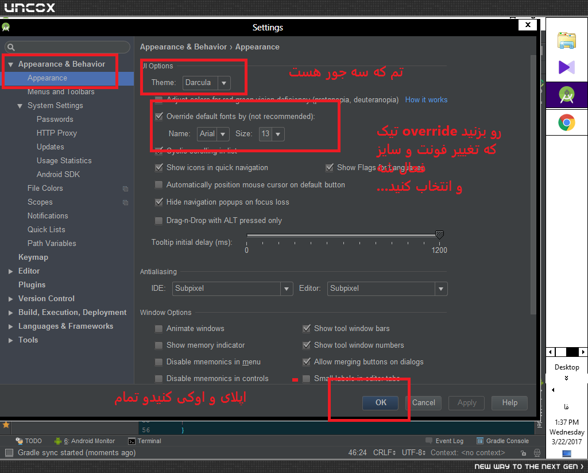588x473 pixels.
Task: Open the font Size dropdown showing 13
Action: [x=272, y=134]
